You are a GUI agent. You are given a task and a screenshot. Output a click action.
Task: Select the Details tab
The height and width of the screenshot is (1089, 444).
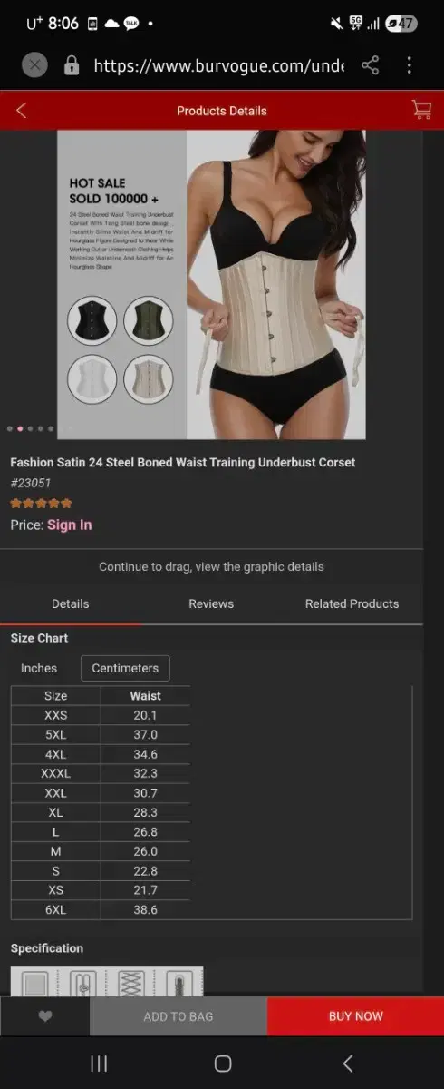pyautogui.click(x=71, y=603)
